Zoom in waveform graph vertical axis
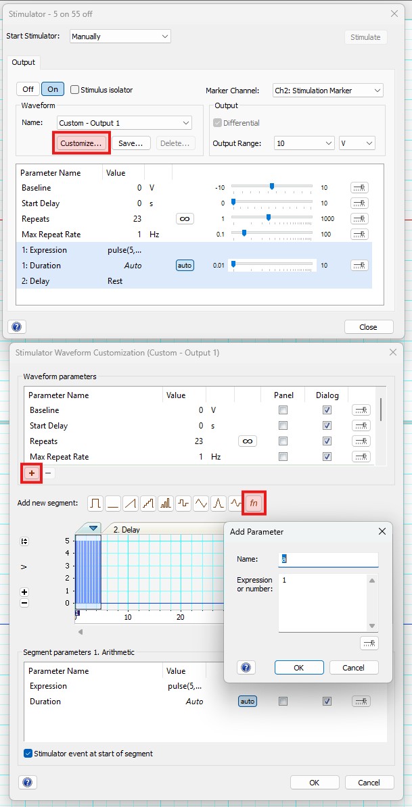Screen dimensions: 412x807 pyautogui.click(x=25, y=591)
